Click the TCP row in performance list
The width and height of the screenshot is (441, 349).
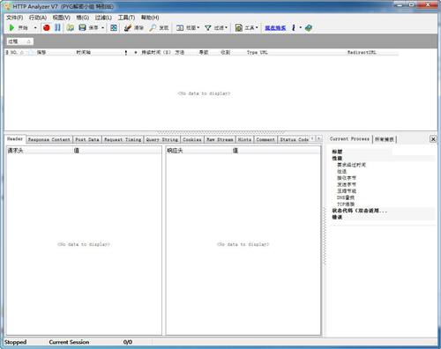[346, 204]
